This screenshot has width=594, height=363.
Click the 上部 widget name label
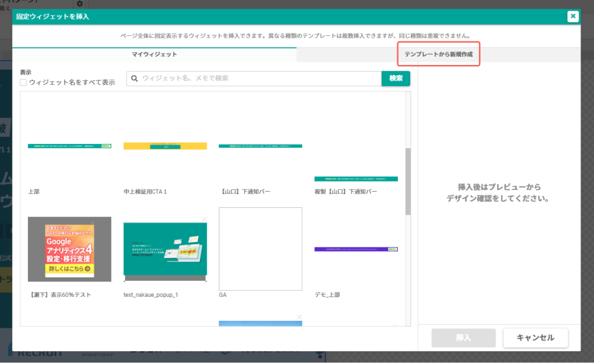pos(33,192)
